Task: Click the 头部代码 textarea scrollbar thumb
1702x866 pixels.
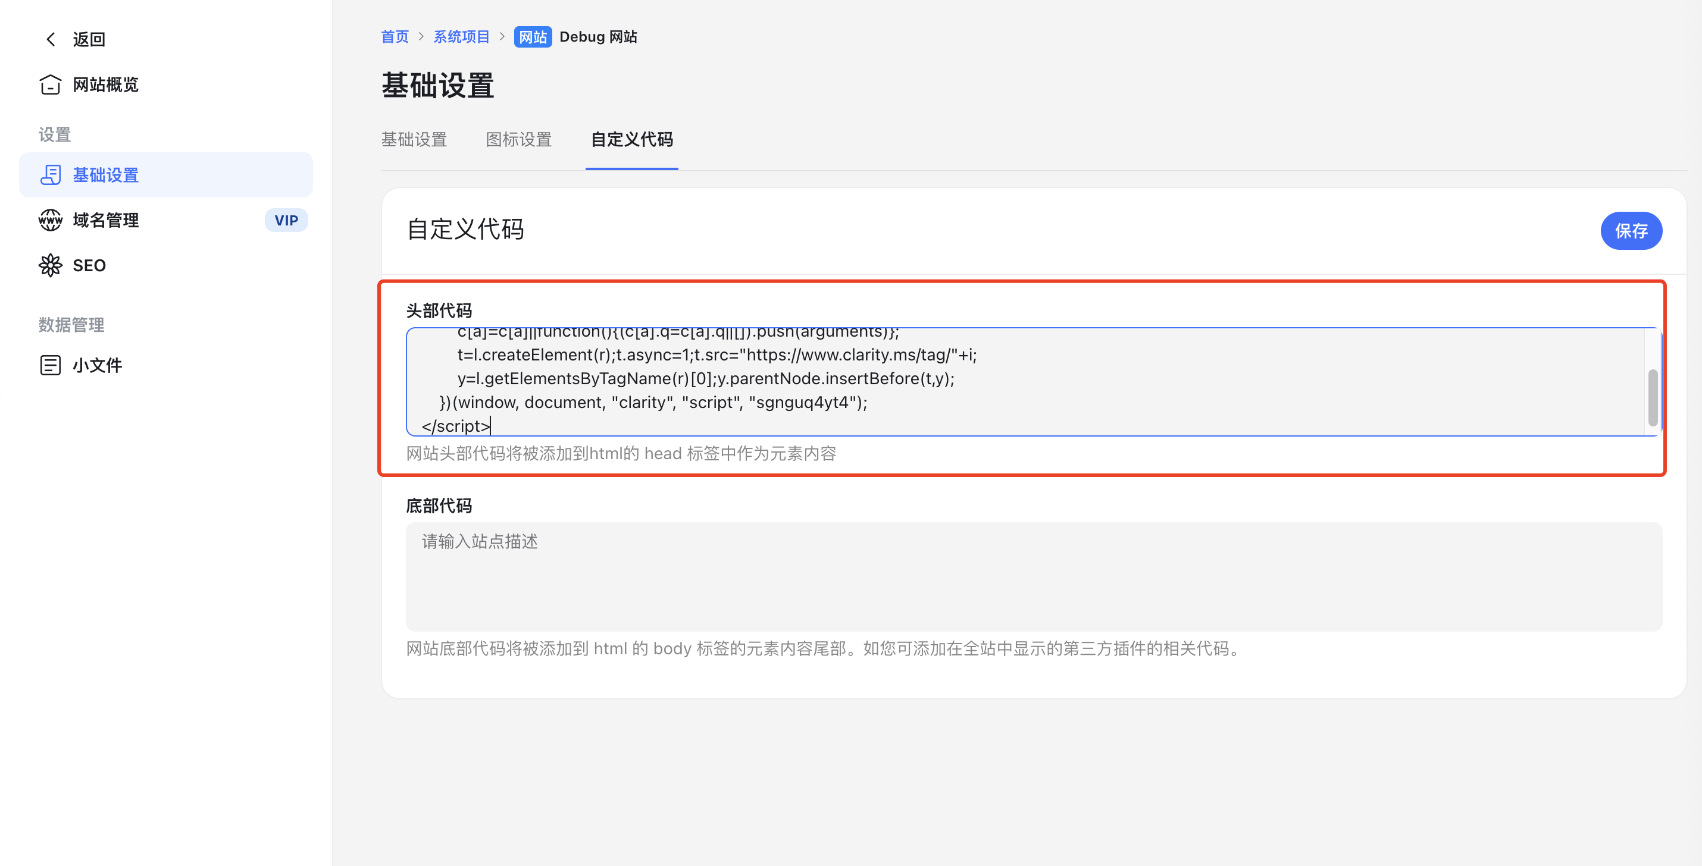Action: [x=1653, y=398]
